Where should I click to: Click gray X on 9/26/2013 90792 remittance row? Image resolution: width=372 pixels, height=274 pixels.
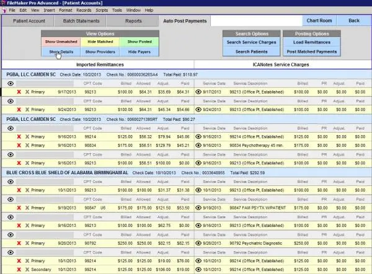[27, 243]
